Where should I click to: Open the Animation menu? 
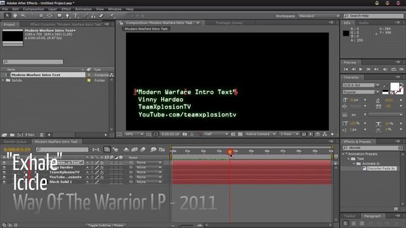coord(83,9)
